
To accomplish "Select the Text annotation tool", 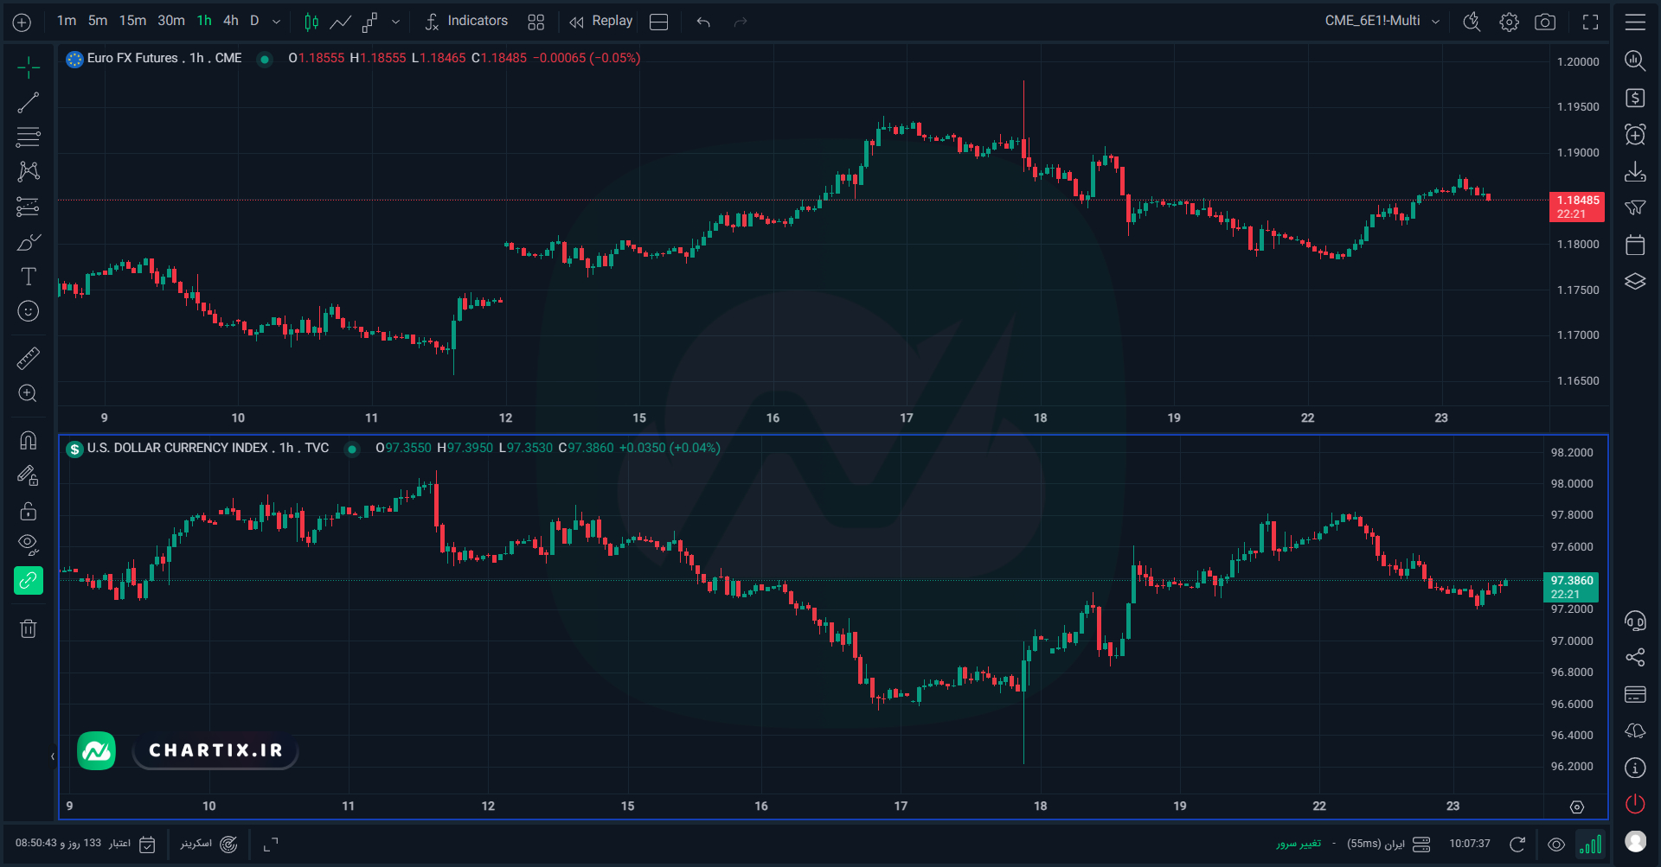I will tap(29, 277).
